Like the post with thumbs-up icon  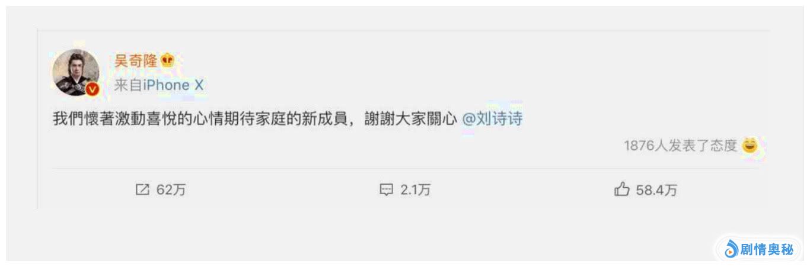(x=621, y=189)
